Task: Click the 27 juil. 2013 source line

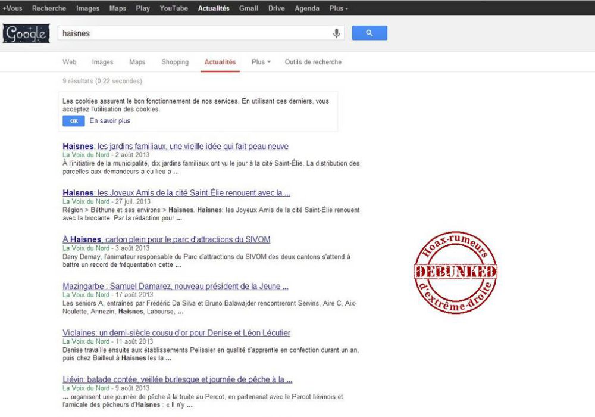Action: 107,201
